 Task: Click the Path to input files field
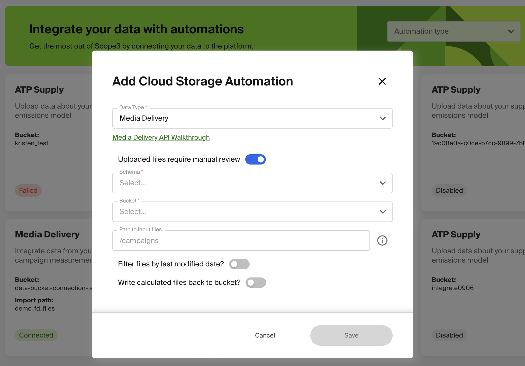pos(241,240)
